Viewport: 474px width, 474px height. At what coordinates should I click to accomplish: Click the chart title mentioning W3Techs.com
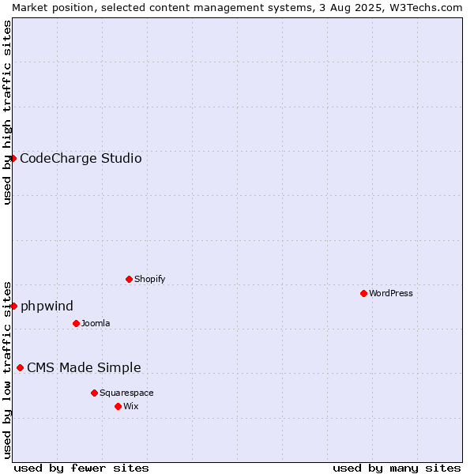tap(237, 8)
